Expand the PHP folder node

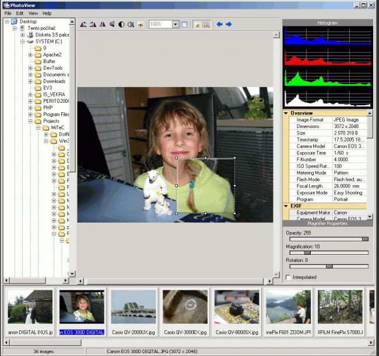point(30,108)
